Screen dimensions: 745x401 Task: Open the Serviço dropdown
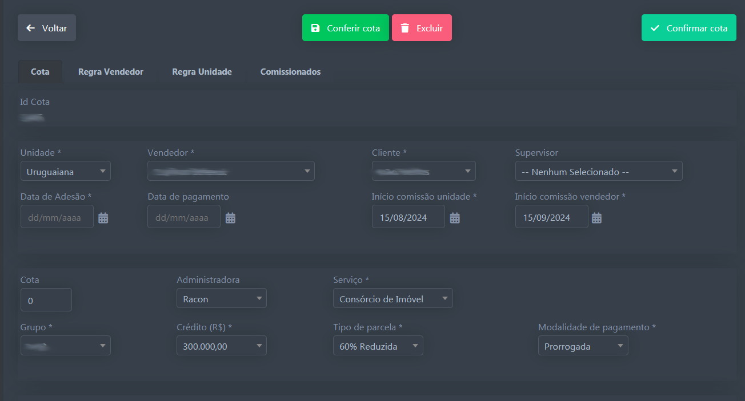pos(392,298)
